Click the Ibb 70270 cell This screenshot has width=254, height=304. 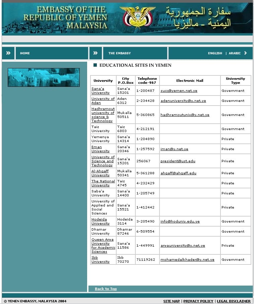click(126, 259)
